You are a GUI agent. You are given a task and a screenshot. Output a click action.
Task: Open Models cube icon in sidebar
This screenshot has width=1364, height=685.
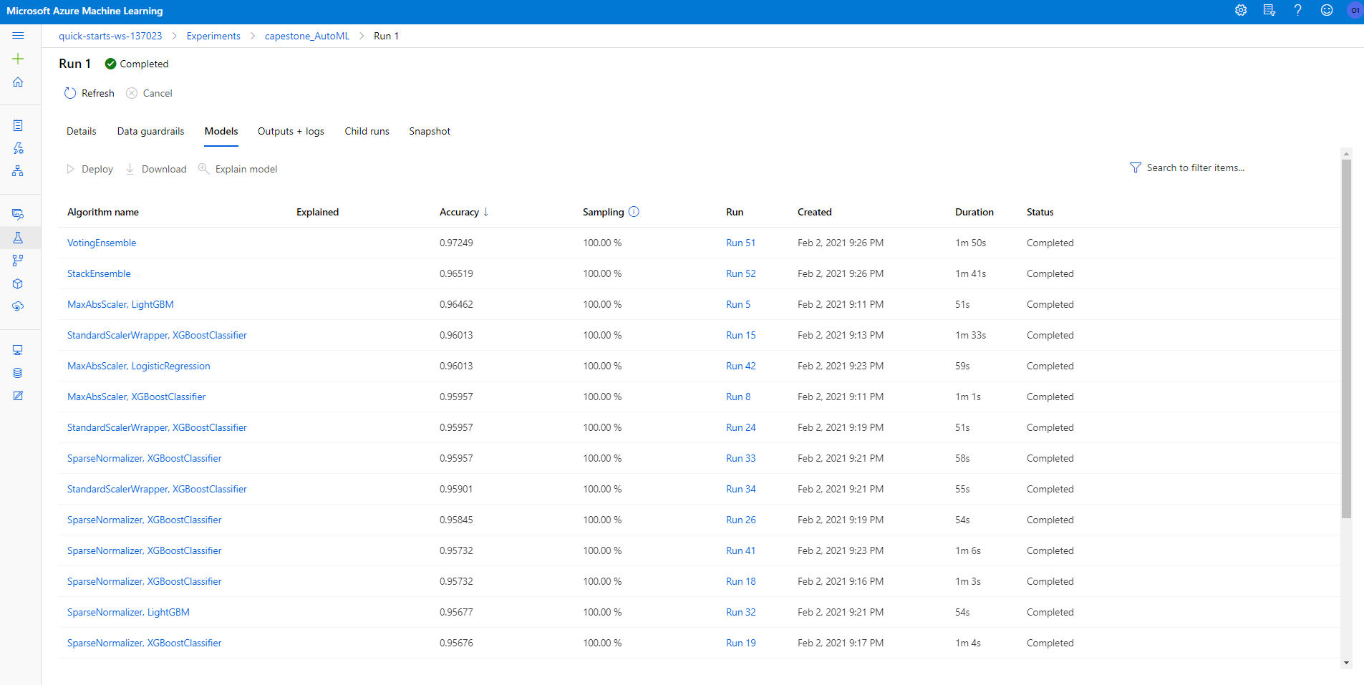(18, 283)
